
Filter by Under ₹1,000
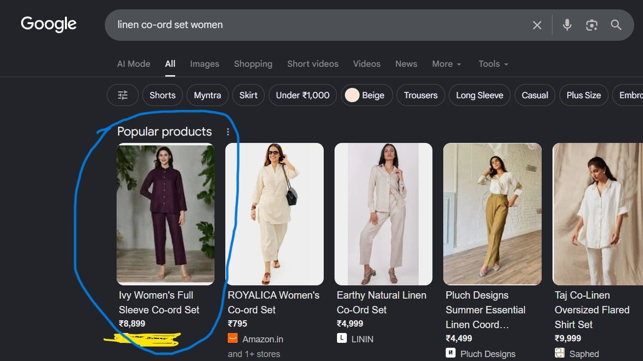pyautogui.click(x=303, y=95)
